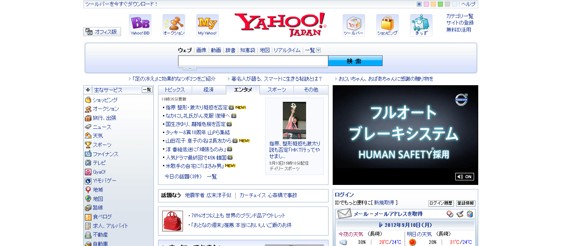This screenshot has width=561, height=246.
Task: Click the オークション sidebar service icon
Action: pos(88,109)
